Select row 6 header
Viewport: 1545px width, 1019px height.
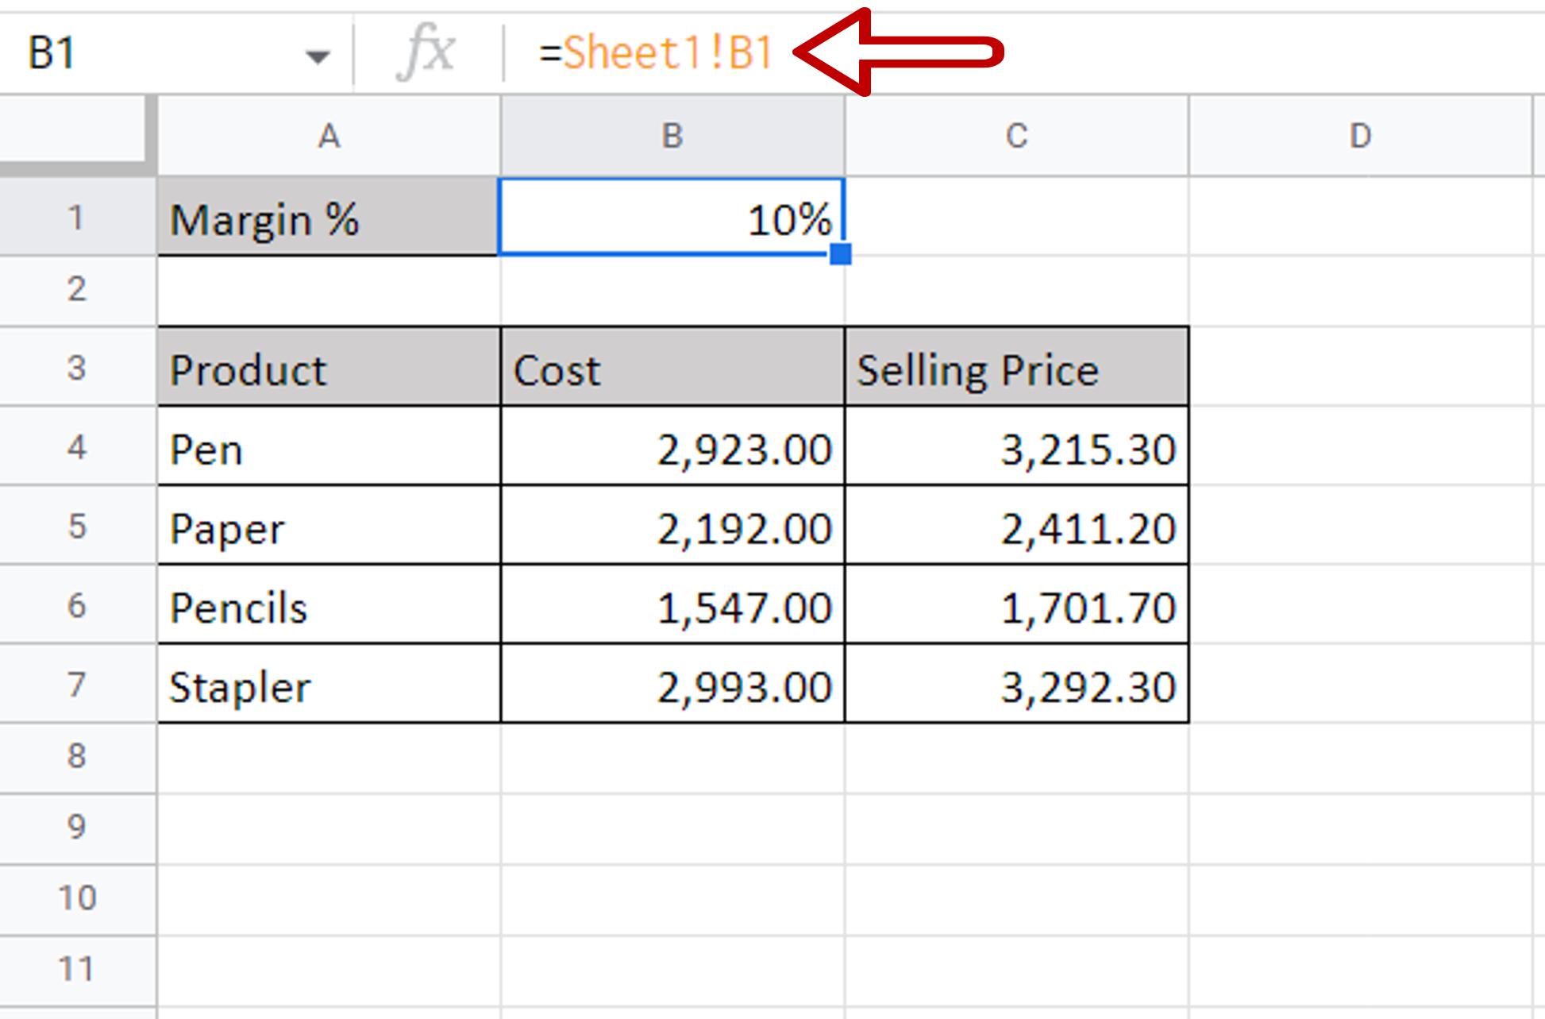(x=77, y=604)
